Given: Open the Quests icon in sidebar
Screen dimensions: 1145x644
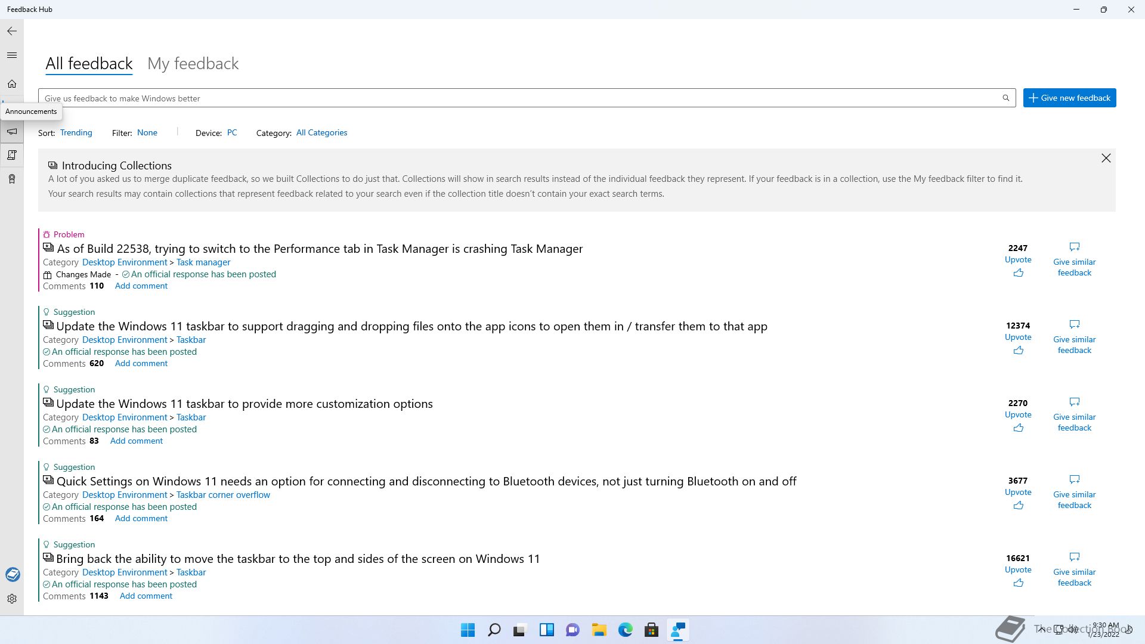Looking at the screenshot, I should point(12,155).
